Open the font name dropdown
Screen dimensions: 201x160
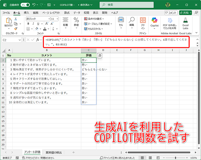(x=49, y=19)
